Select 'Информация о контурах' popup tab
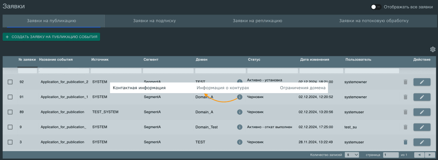438x160 pixels. point(223,88)
